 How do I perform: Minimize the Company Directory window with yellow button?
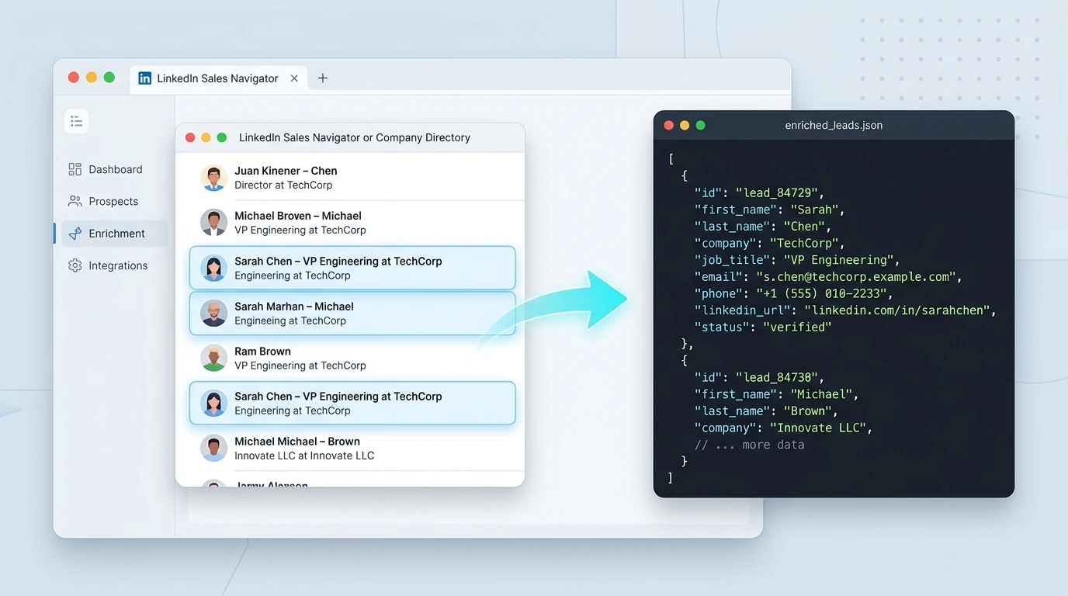(x=206, y=137)
